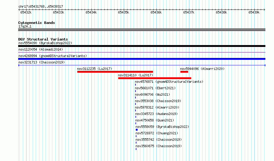Select the nsv3112235 red variant bar
The image size is (274, 161).
[x=115, y=72]
